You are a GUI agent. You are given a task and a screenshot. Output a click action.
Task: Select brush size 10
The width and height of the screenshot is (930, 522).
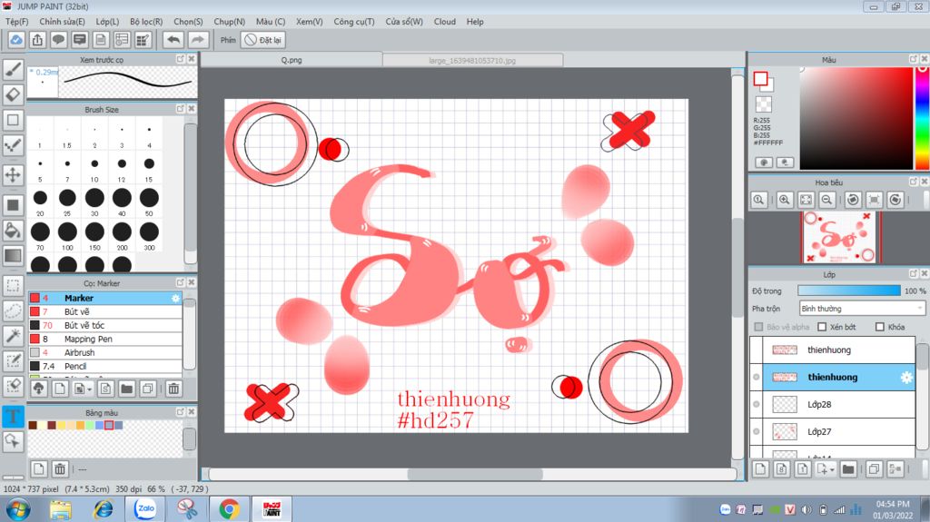click(94, 169)
